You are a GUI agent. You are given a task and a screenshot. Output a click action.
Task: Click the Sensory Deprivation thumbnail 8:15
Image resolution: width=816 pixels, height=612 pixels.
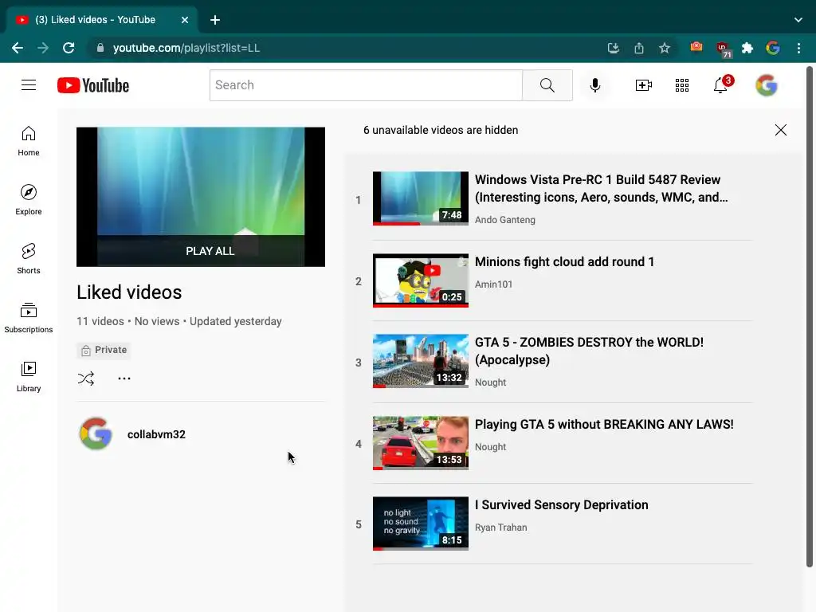[x=421, y=524]
